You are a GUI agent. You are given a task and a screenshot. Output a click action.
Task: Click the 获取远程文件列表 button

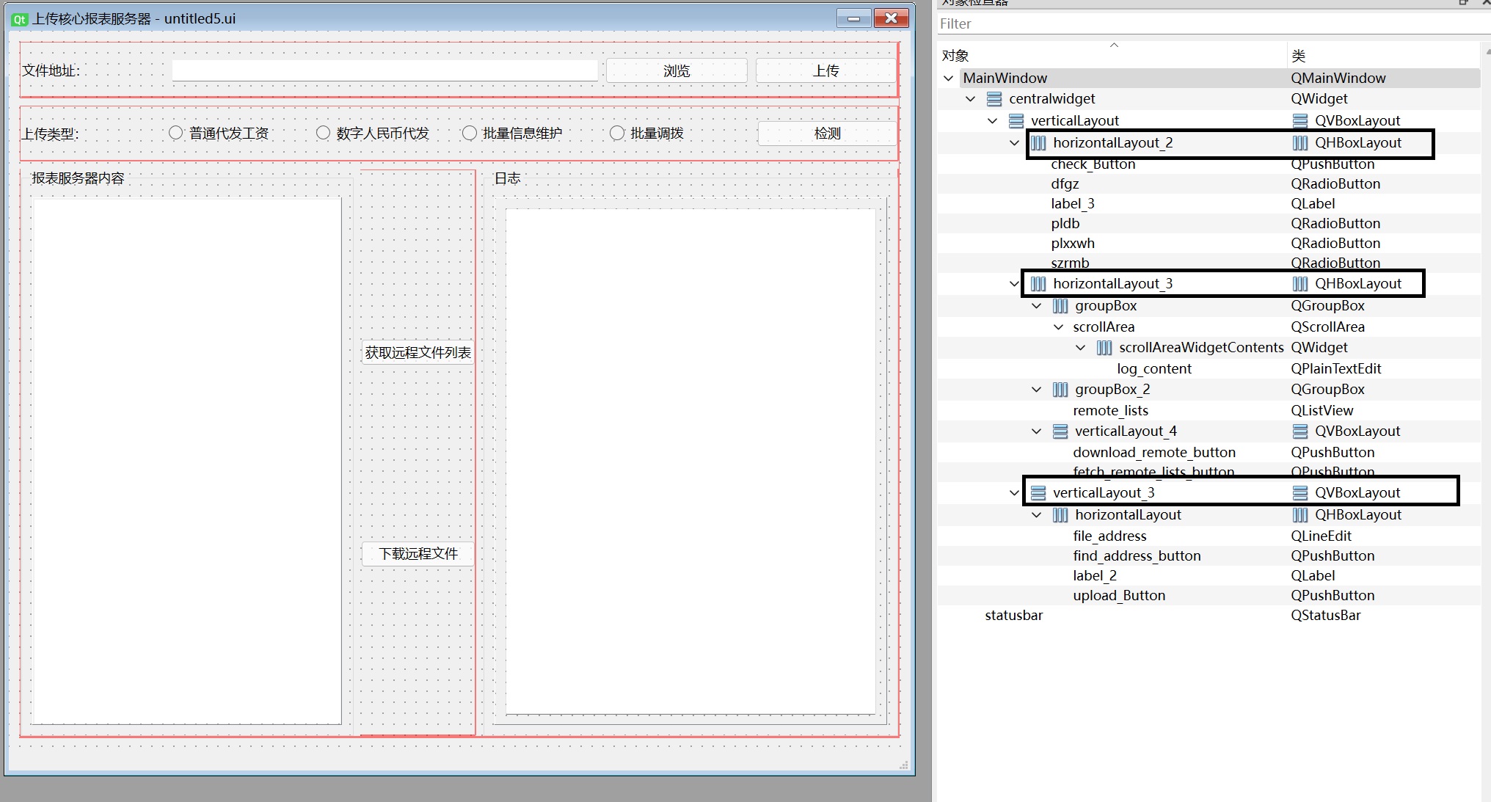(x=418, y=353)
